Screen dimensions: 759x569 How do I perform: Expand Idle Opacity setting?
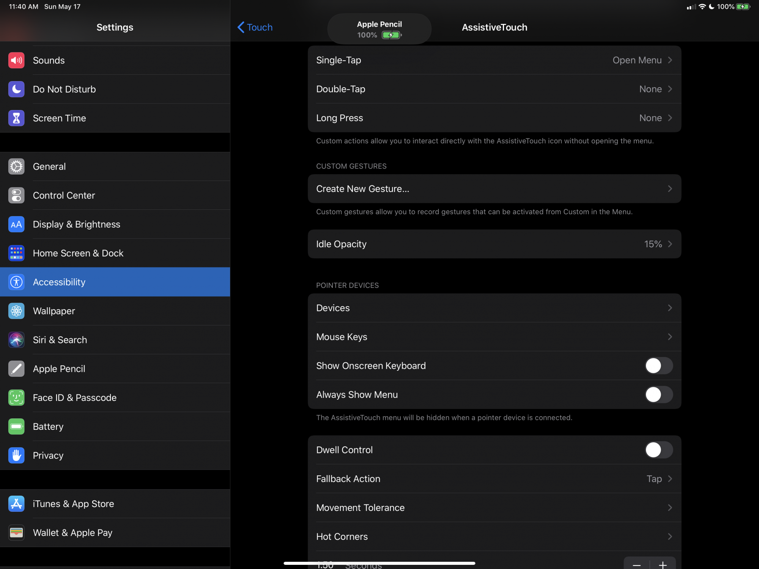(494, 244)
